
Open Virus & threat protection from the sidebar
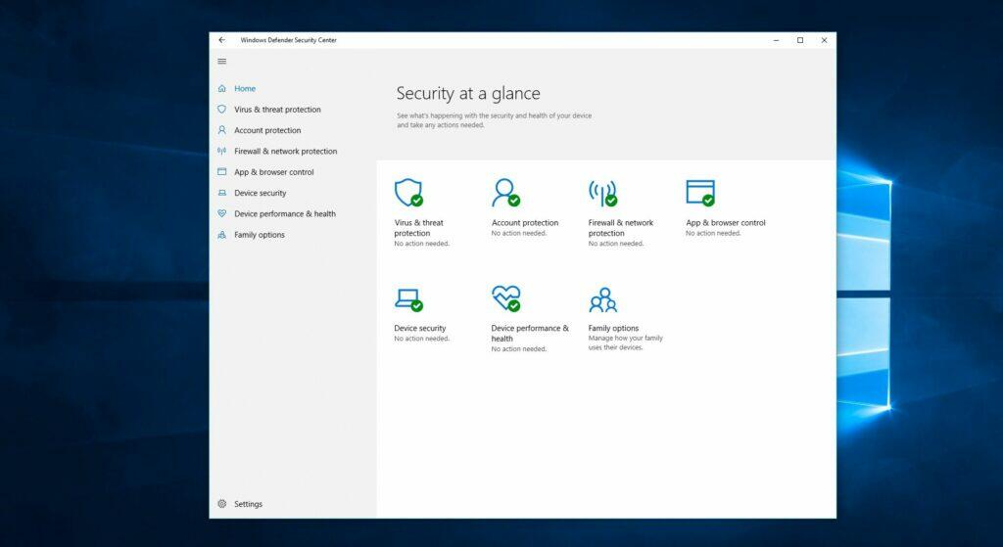point(277,110)
